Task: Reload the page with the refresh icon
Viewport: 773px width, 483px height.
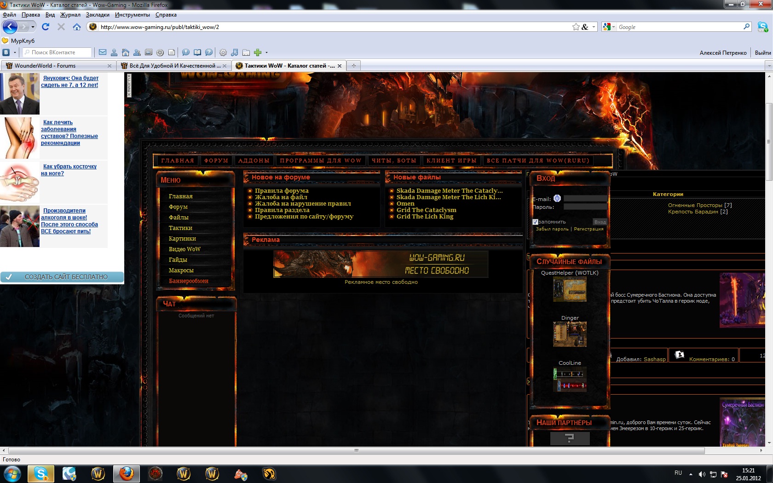Action: pos(46,27)
